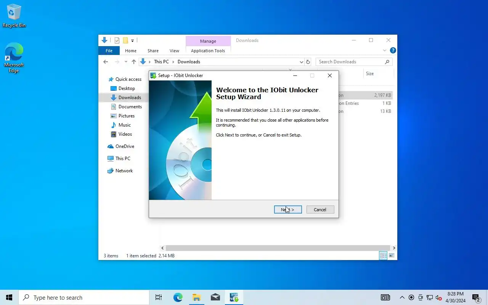Select the Manage contextual tab
This screenshot has width=488, height=305.
pyautogui.click(x=208, y=41)
